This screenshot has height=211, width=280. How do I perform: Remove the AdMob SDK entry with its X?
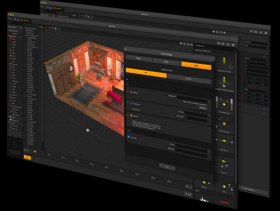point(209,102)
